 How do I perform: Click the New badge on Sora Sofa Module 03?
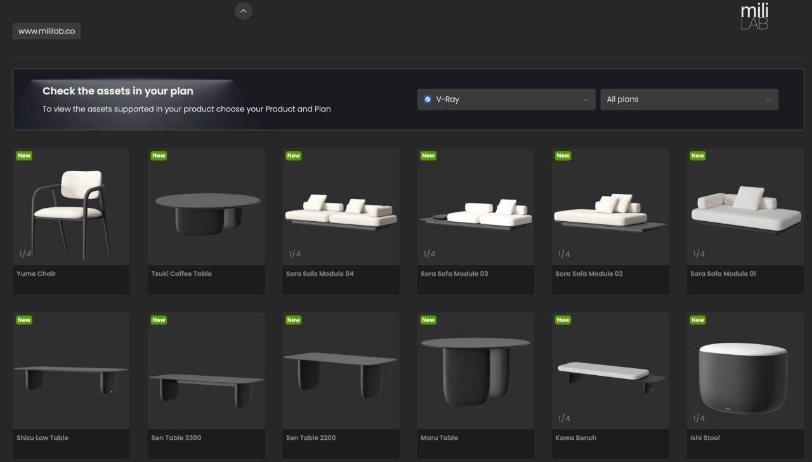click(428, 156)
